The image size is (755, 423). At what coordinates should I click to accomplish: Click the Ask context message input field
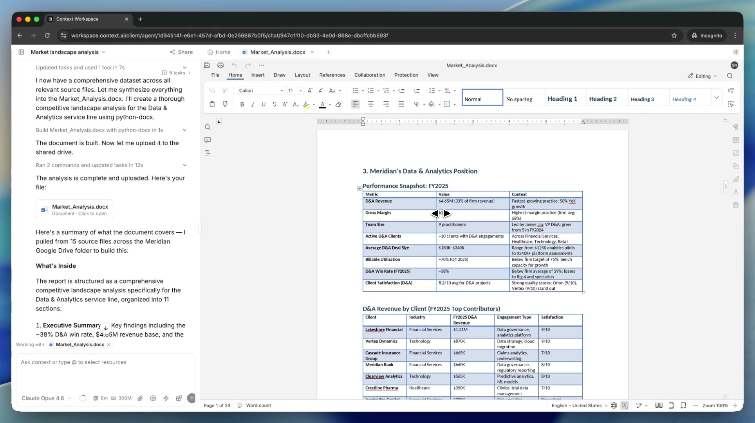(x=105, y=363)
